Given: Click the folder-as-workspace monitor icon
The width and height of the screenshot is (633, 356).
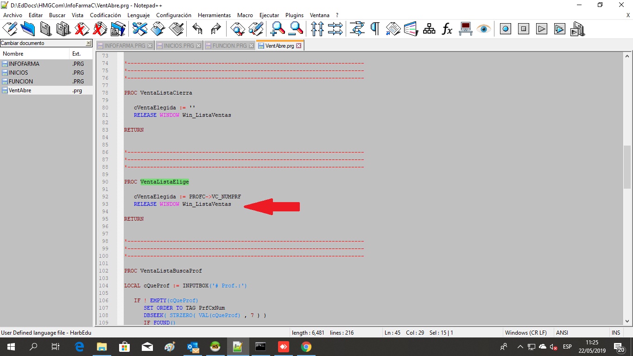Looking at the screenshot, I should coord(466,29).
